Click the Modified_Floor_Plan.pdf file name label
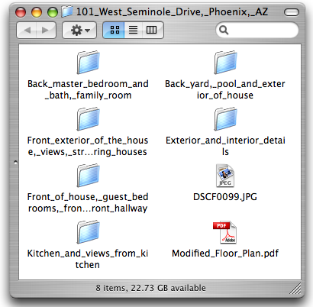313x307 pixels. point(225,254)
